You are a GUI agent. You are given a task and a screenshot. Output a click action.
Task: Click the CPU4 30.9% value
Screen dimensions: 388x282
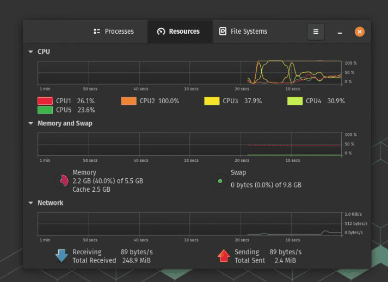[x=336, y=101]
